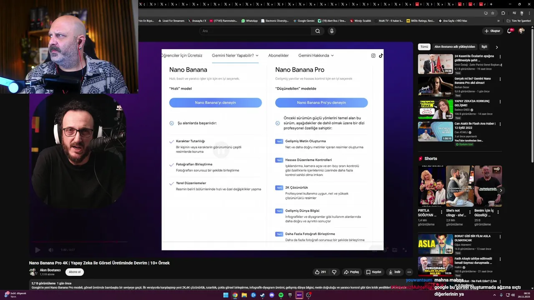The image size is (534, 300).
Task: Open Akın Bostancı channel avatar
Action: click(x=33, y=272)
